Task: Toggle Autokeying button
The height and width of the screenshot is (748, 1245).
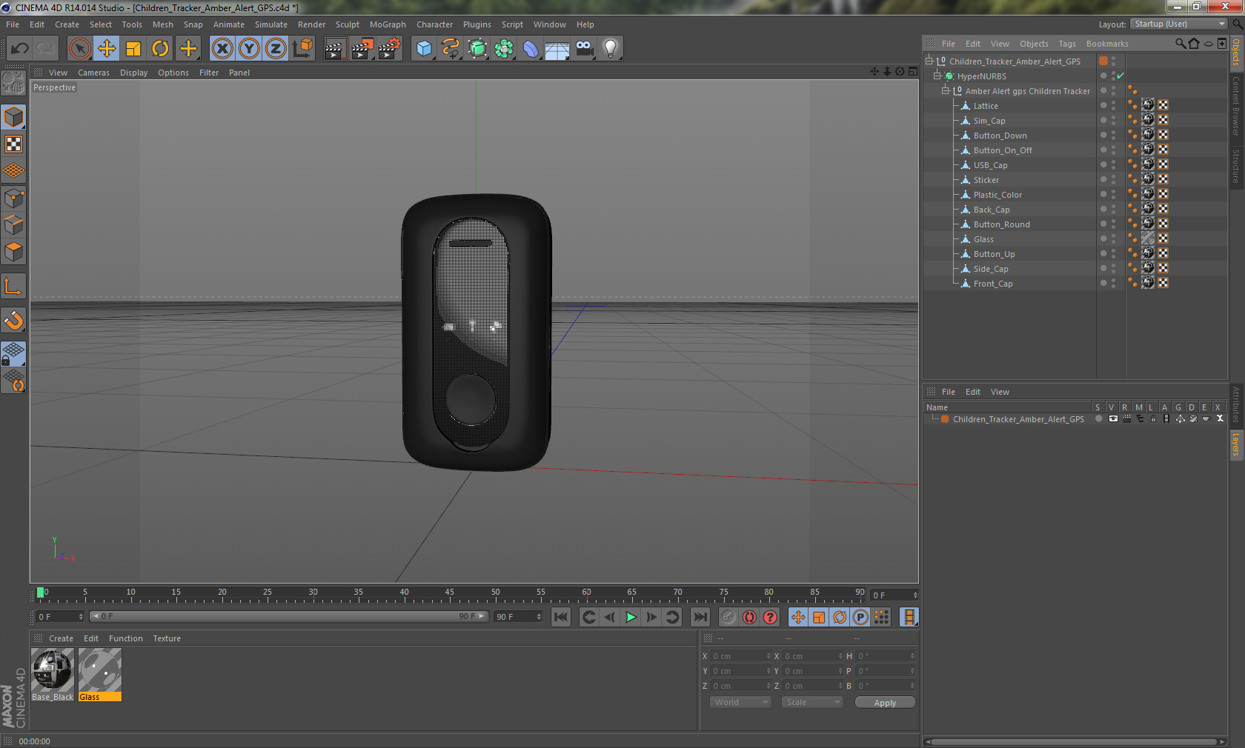Action: pyautogui.click(x=749, y=617)
